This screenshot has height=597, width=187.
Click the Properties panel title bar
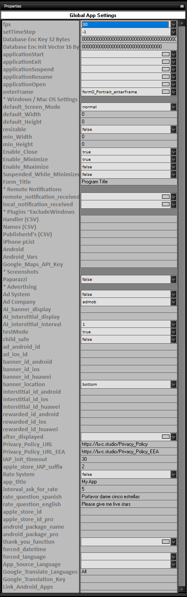(93, 6)
